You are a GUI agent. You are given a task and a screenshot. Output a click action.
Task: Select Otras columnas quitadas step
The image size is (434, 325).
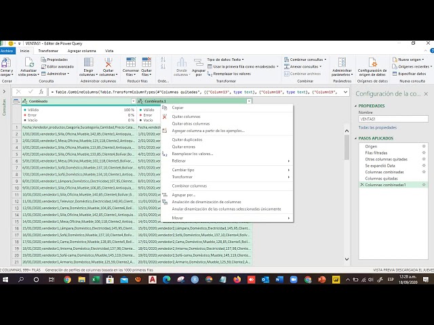tap(393, 159)
